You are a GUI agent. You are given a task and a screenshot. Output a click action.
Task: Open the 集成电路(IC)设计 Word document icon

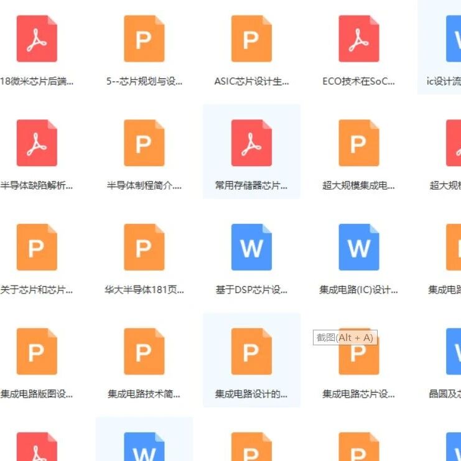359,247
